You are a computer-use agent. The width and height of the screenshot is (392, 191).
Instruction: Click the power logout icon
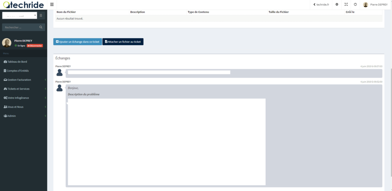click(x=355, y=5)
